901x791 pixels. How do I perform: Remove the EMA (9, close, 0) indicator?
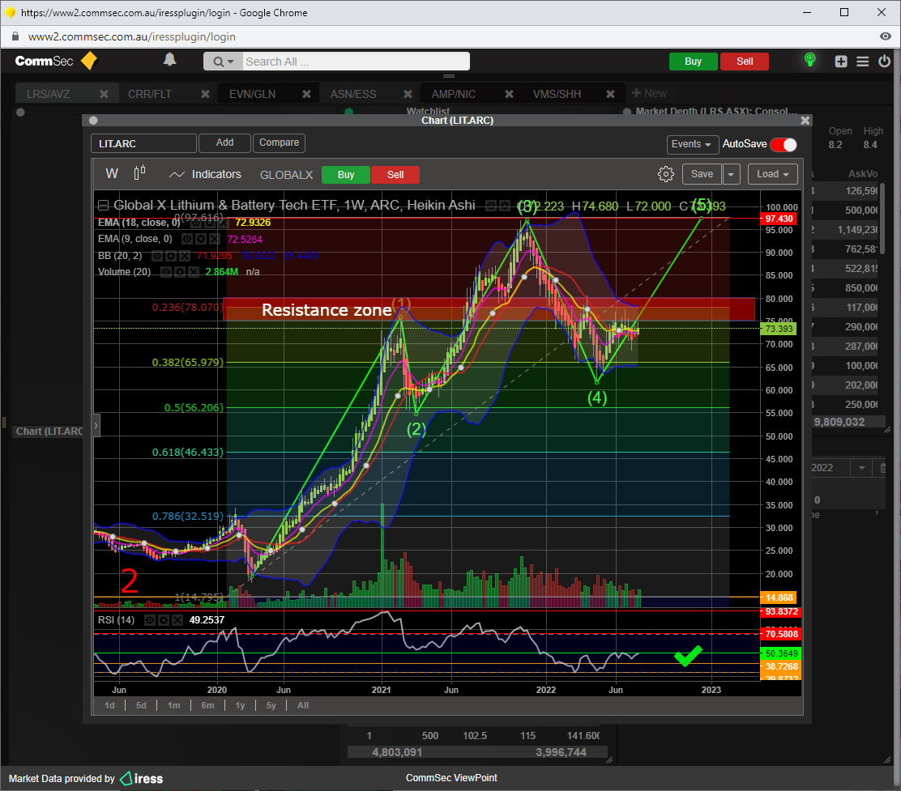click(214, 239)
